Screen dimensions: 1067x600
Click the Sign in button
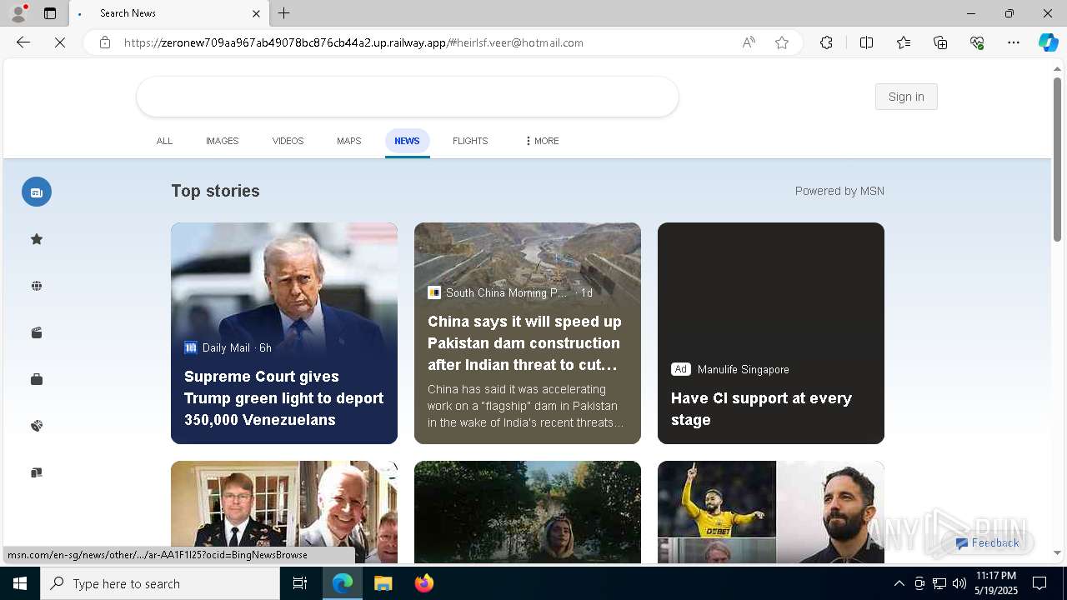(x=906, y=97)
